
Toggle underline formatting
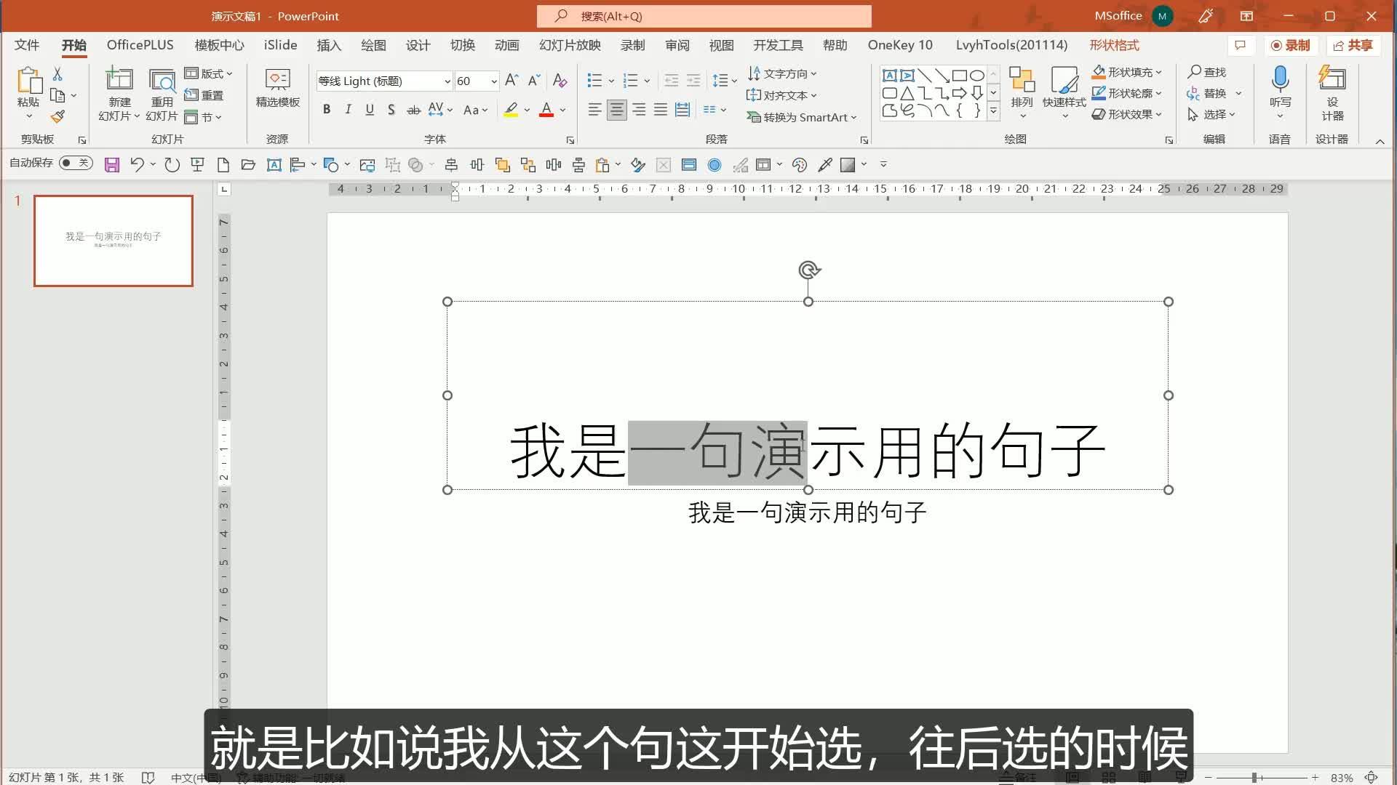[370, 109]
